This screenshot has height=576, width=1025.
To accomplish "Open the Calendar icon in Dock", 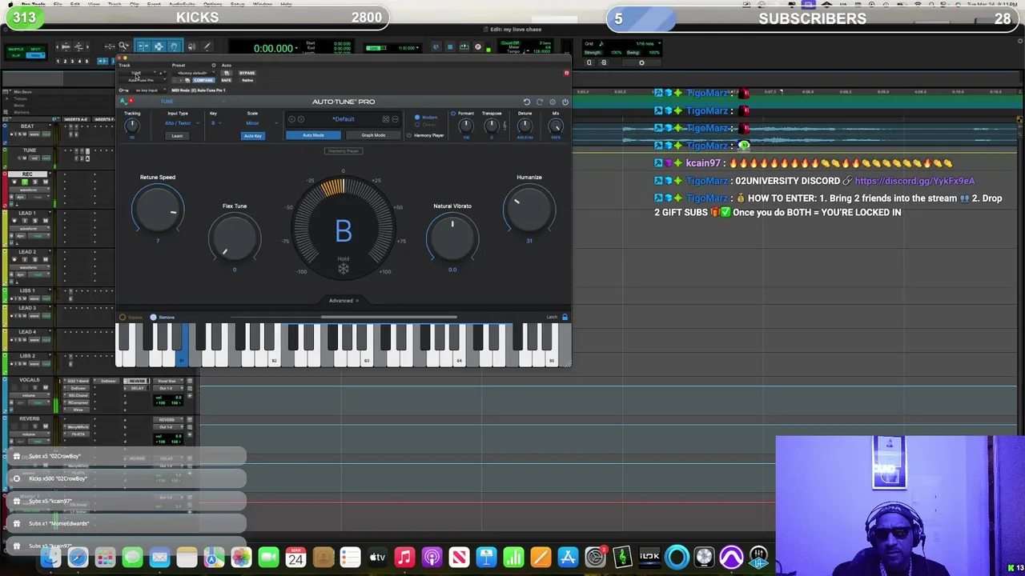I will pyautogui.click(x=295, y=557).
